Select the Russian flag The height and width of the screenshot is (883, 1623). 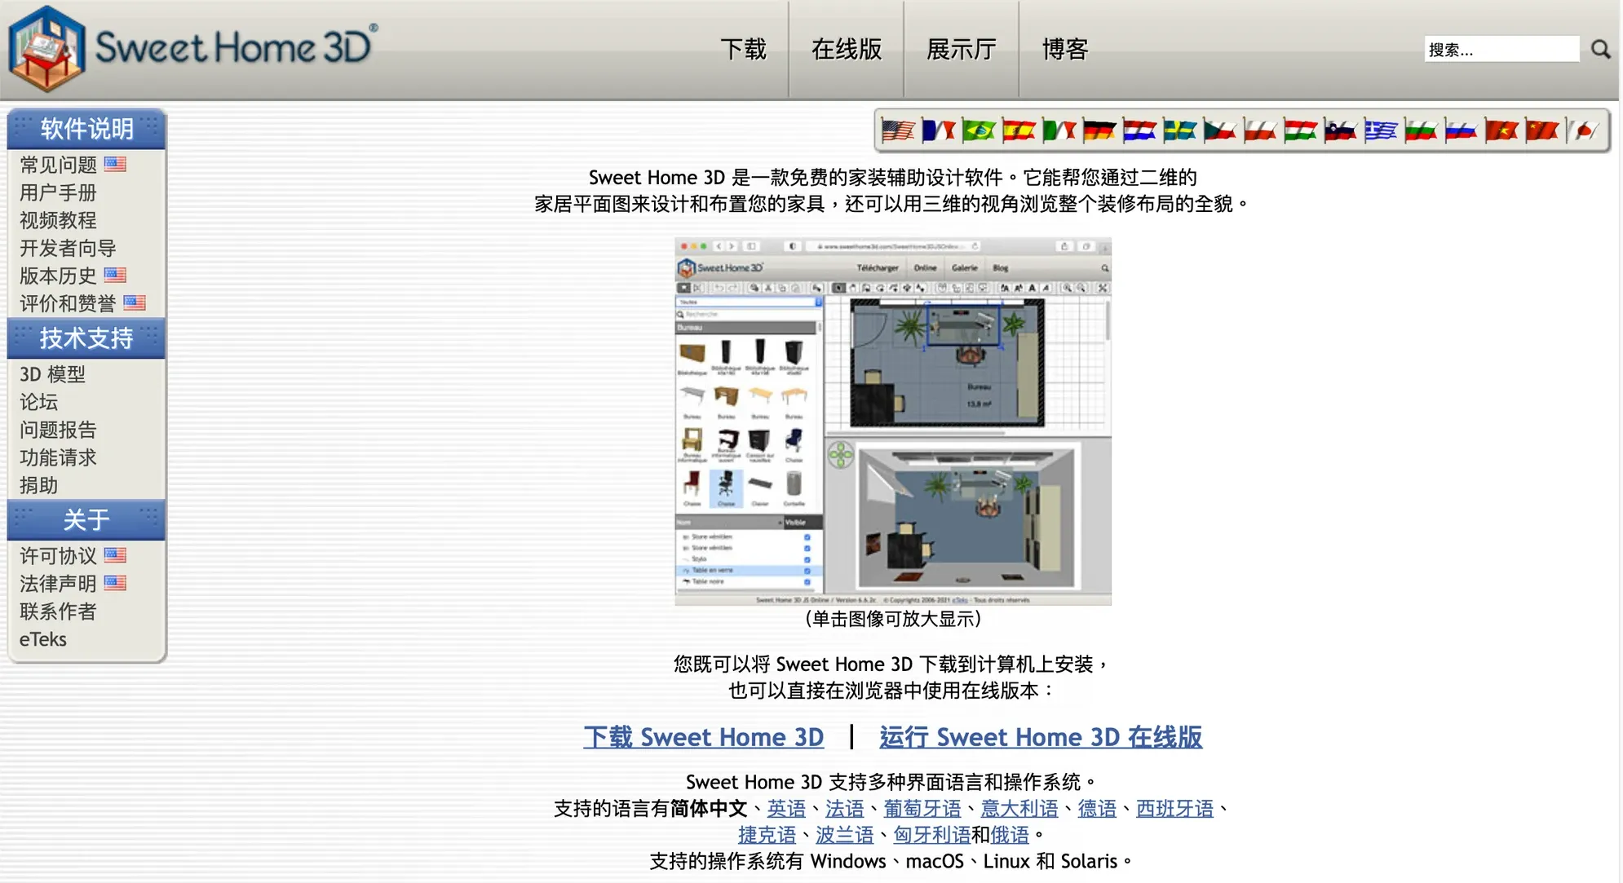click(x=1461, y=130)
